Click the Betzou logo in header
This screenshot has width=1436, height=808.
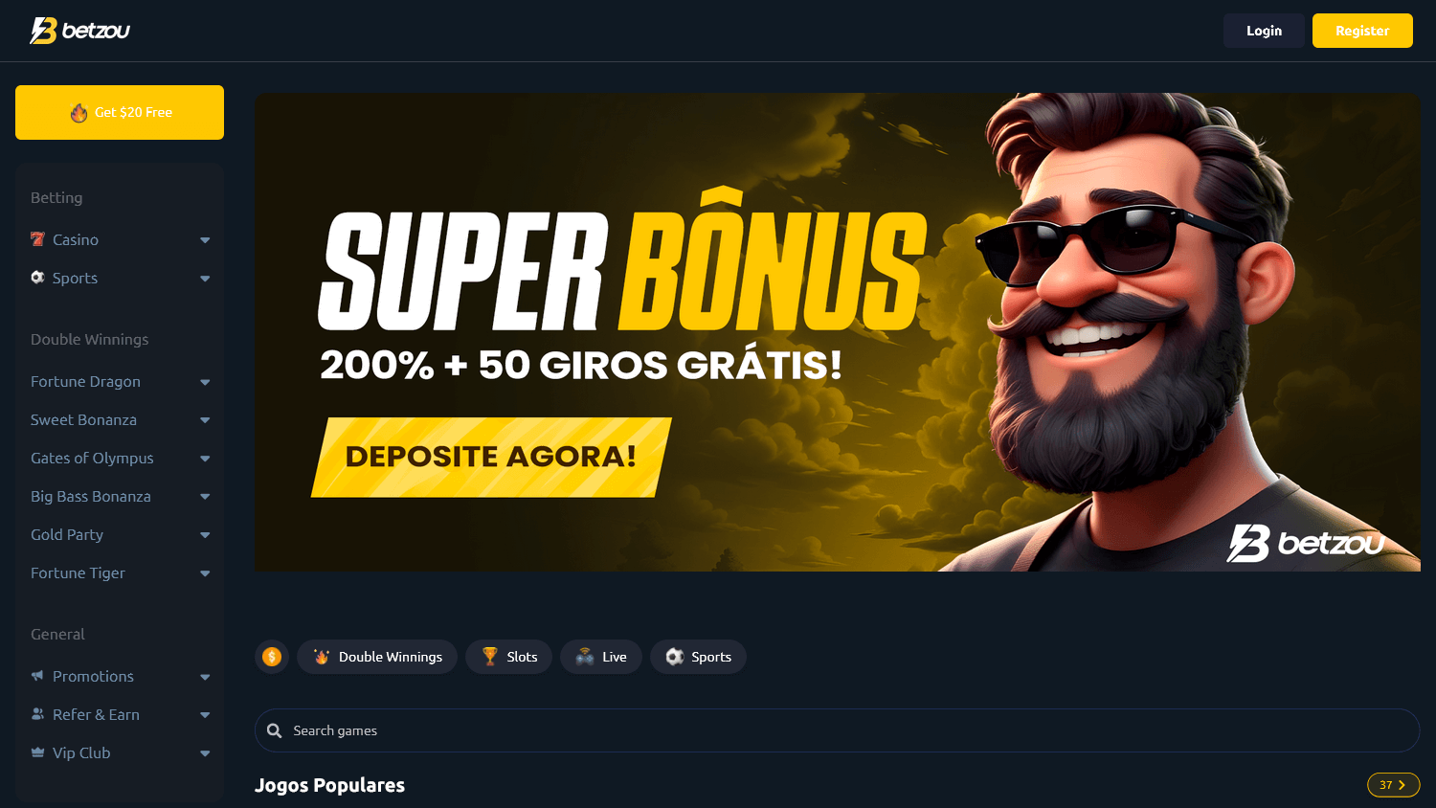pyautogui.click(x=79, y=31)
